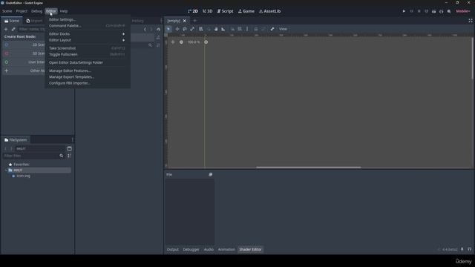The width and height of the screenshot is (475, 267).
Task: Activate the Rotate Mode tool
Action: click(x=185, y=29)
